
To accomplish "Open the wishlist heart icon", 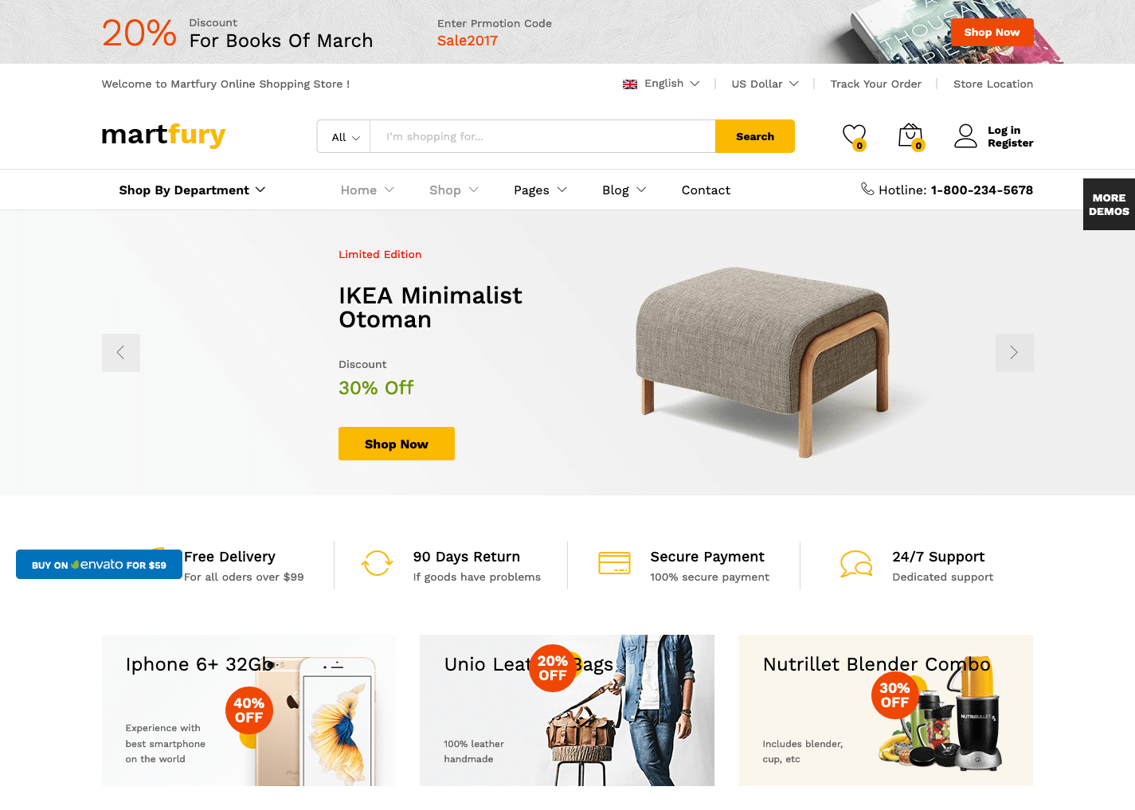I will point(854,136).
